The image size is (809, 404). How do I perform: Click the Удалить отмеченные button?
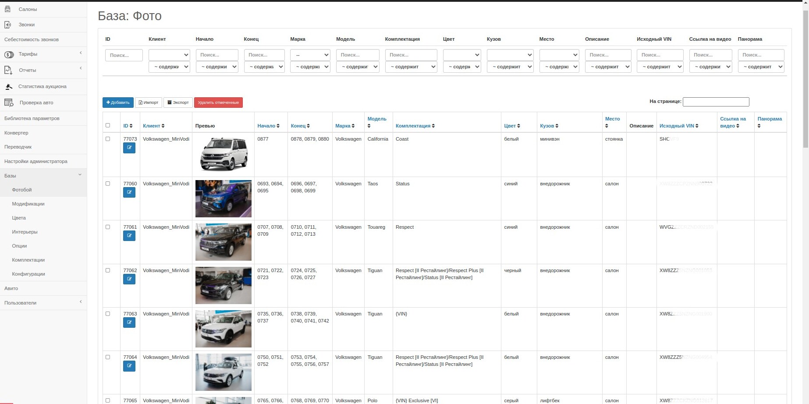point(218,103)
